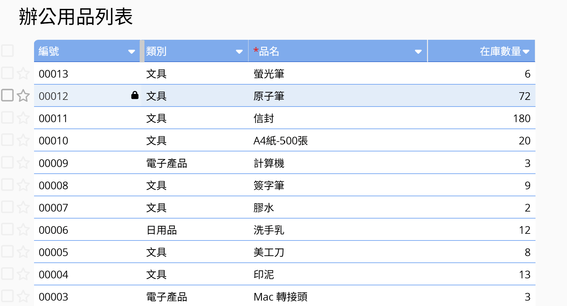
Task: Click the 日用品 category cell
Action: [195, 230]
